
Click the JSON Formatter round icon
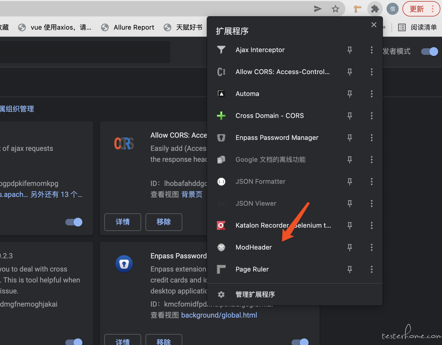point(221,182)
